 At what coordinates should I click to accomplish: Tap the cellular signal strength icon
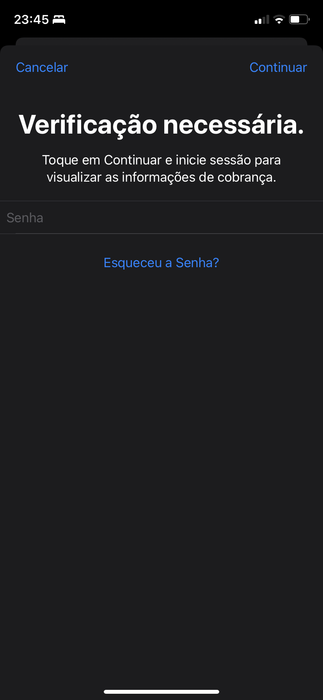coord(262,20)
